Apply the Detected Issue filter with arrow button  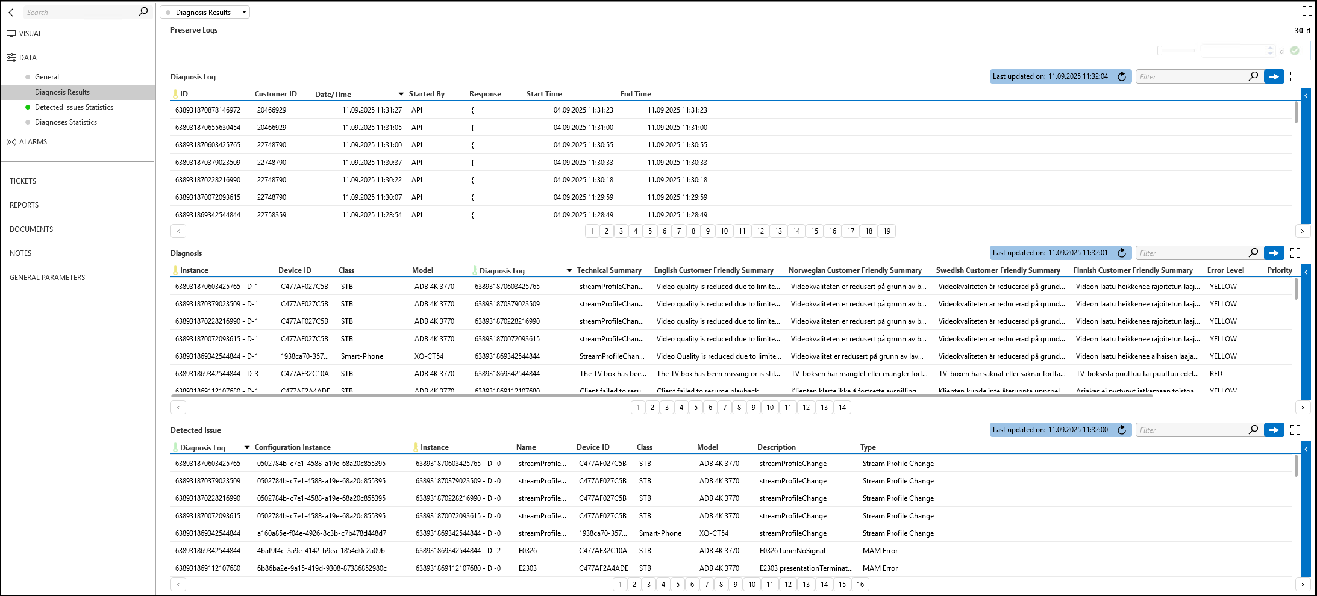click(x=1274, y=430)
